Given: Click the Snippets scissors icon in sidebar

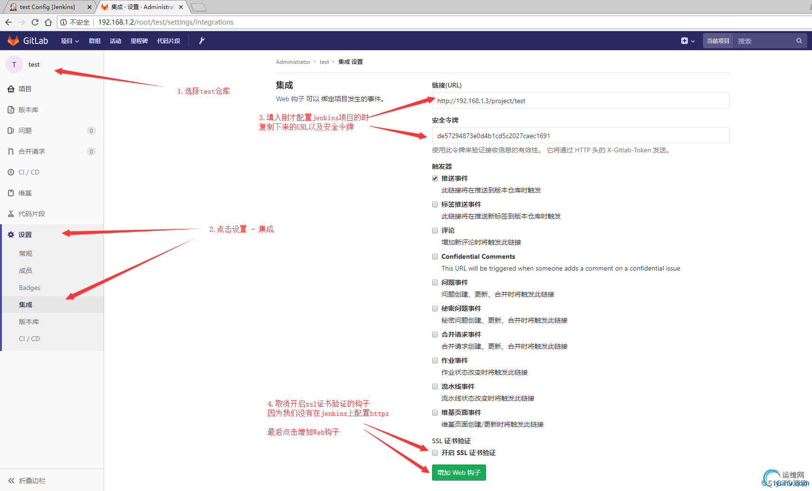Looking at the screenshot, I should point(11,214).
